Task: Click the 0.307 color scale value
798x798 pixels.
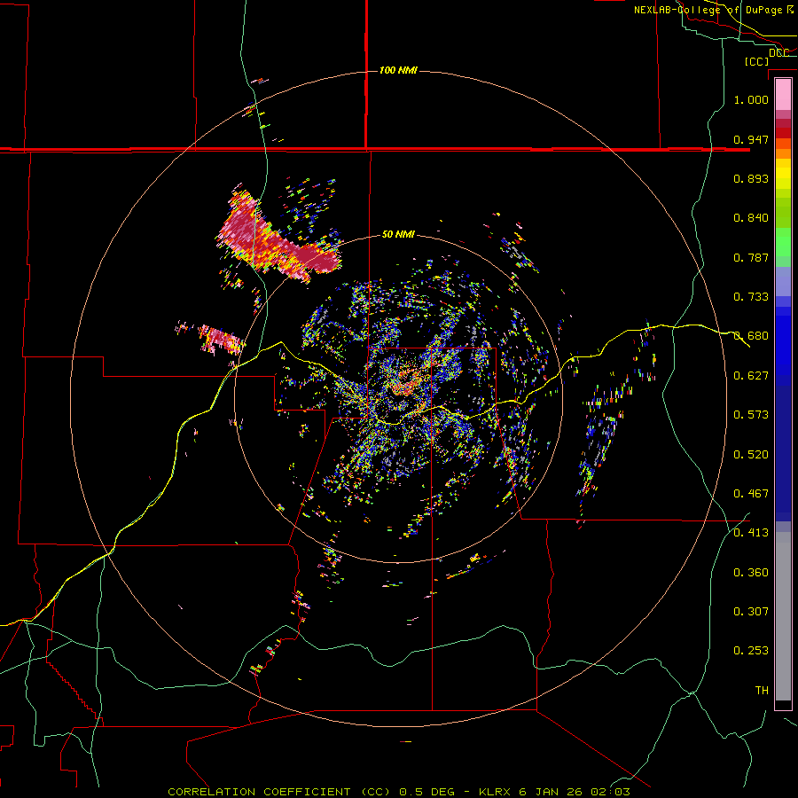Action: (x=751, y=612)
